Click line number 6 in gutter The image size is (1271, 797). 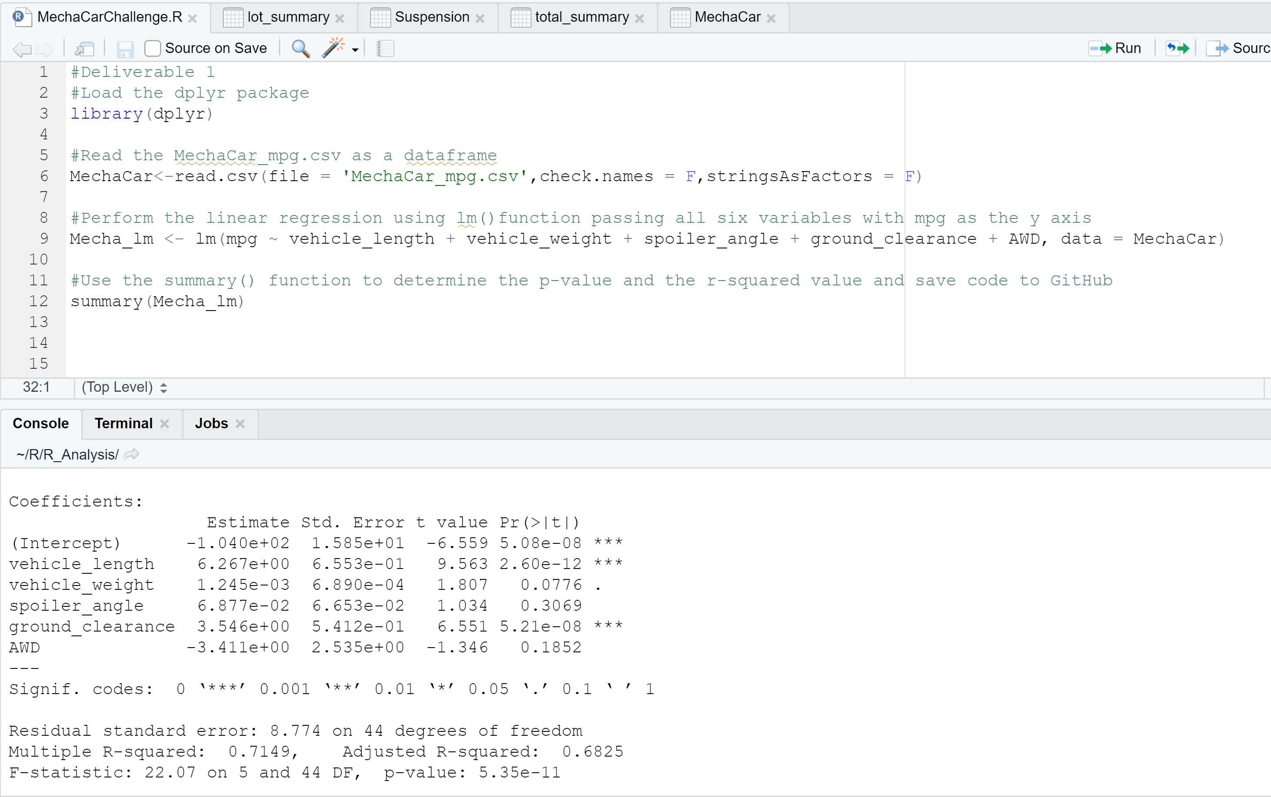44,176
